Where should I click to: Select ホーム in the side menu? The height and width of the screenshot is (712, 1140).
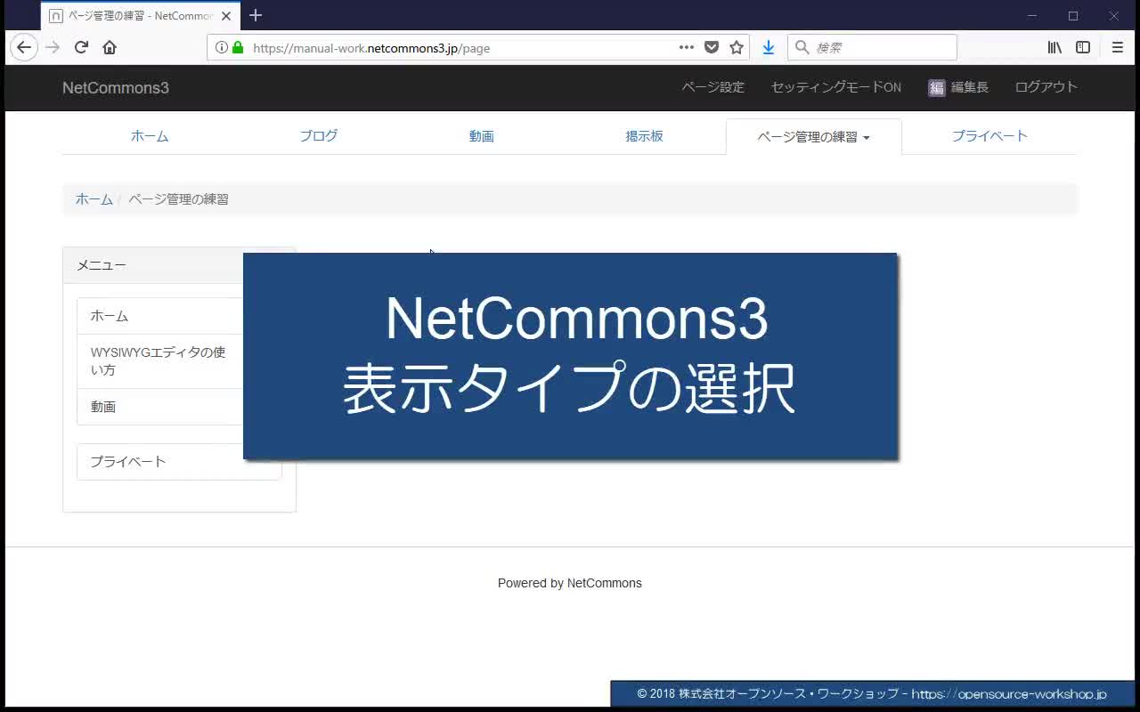pyautogui.click(x=160, y=316)
